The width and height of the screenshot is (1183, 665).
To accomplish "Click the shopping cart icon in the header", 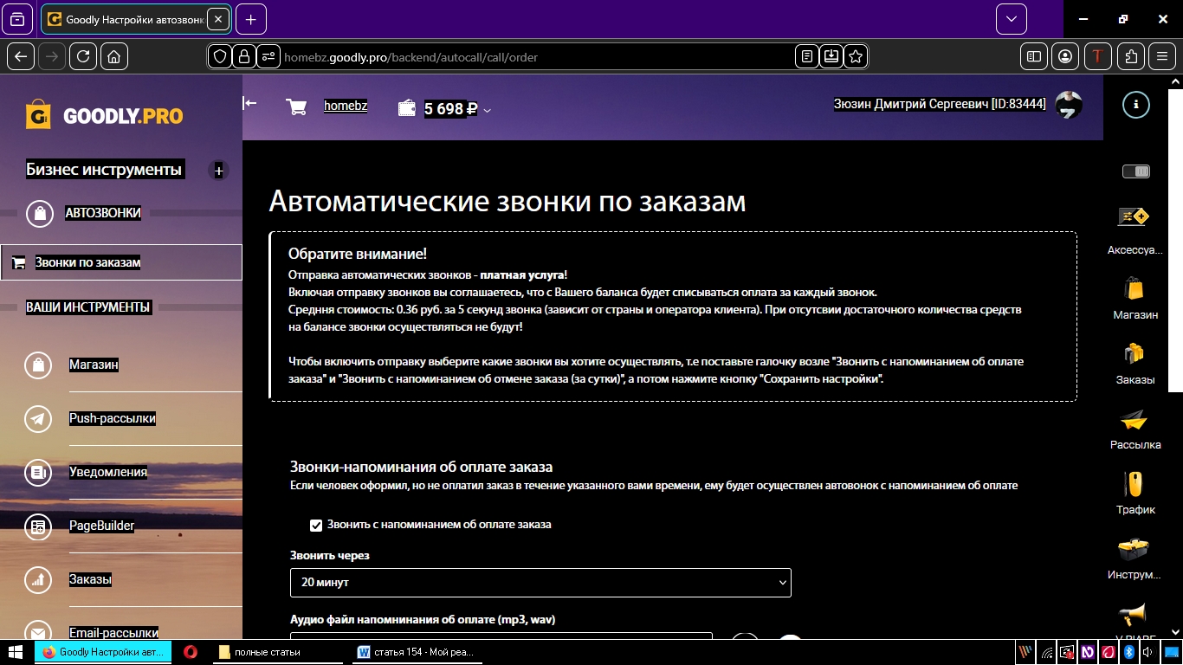I will (x=297, y=107).
